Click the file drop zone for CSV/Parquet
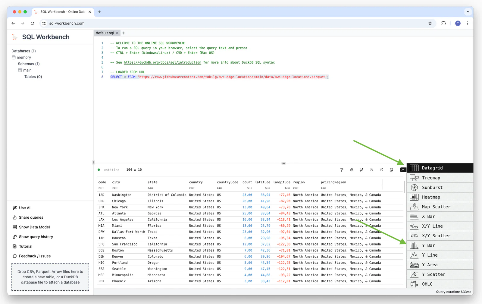 click(50, 277)
